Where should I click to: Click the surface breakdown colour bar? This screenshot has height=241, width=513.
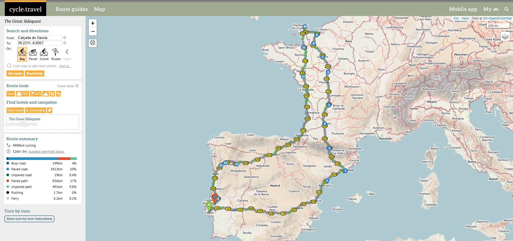pyautogui.click(x=42, y=159)
